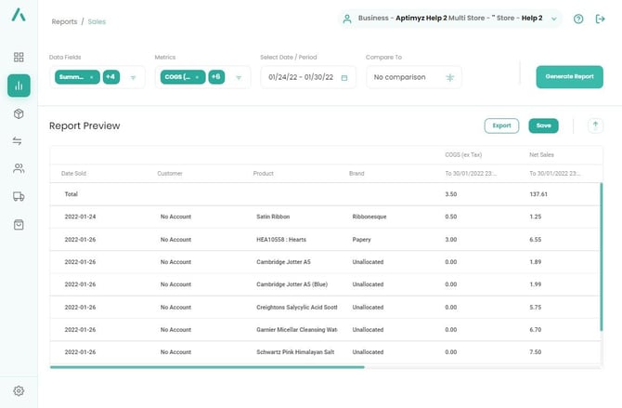Open the Inventory box icon in sidebar
The image size is (622, 408).
pos(19,113)
